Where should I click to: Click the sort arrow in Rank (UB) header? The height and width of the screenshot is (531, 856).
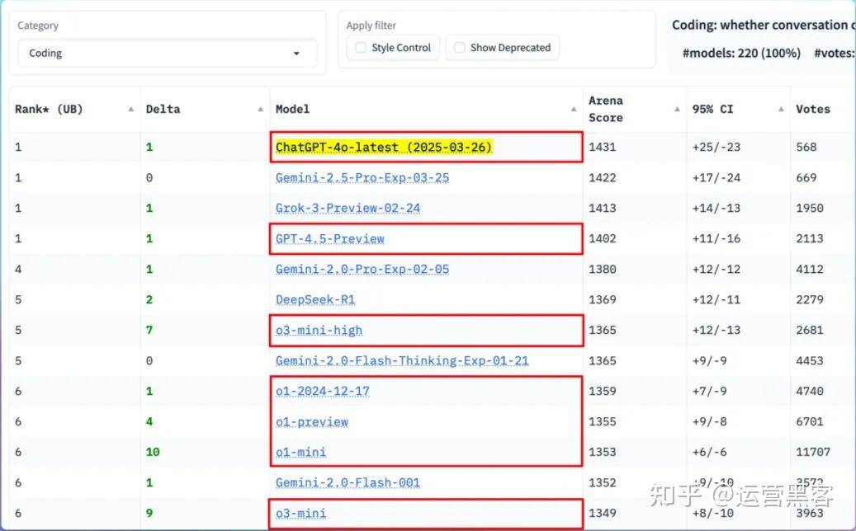(131, 109)
